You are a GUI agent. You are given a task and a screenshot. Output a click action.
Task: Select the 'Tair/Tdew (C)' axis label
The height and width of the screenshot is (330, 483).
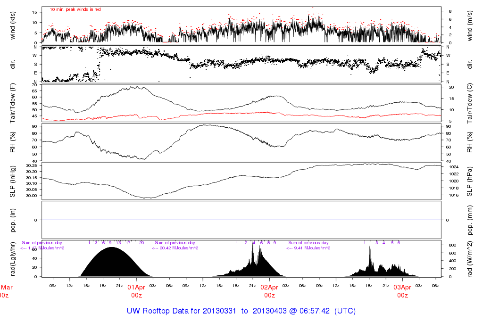coord(469,103)
